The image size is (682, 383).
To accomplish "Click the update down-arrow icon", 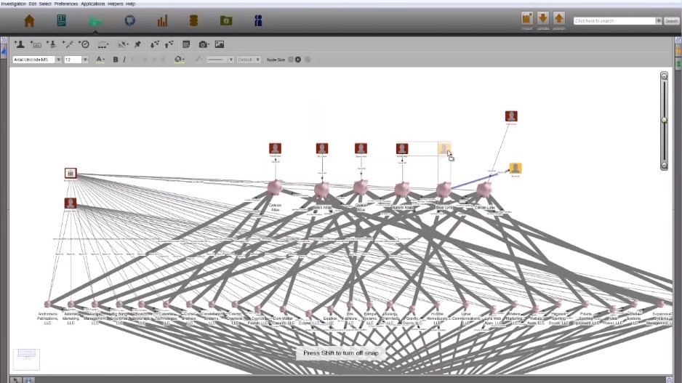I will [543, 18].
